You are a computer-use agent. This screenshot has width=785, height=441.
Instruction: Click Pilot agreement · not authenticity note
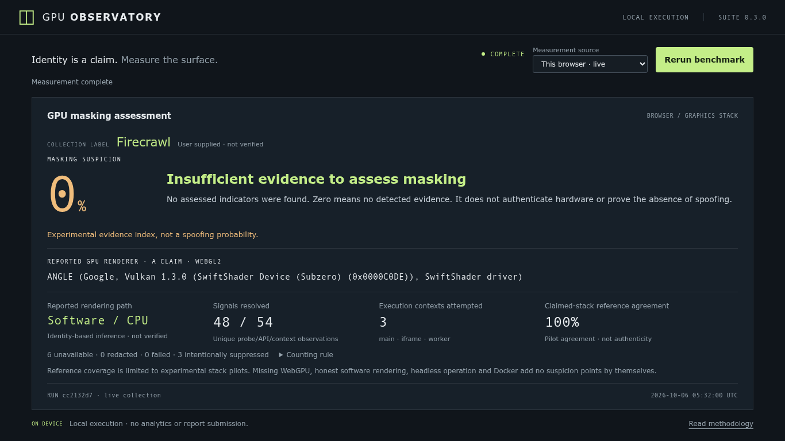[x=598, y=339]
